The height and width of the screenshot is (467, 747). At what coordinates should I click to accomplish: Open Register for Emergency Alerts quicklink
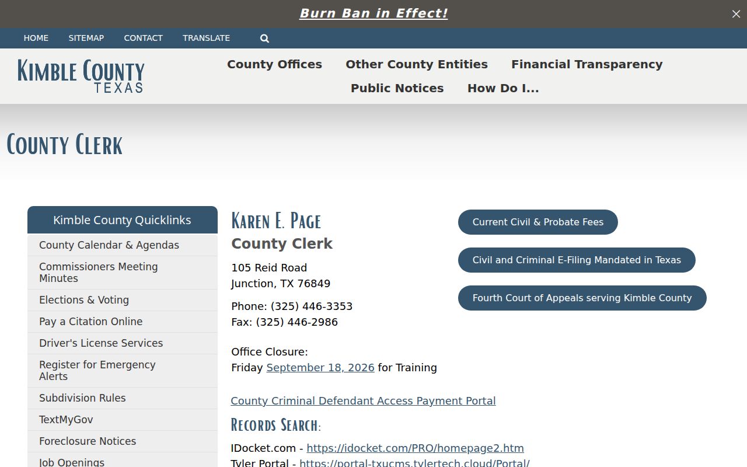click(x=123, y=371)
